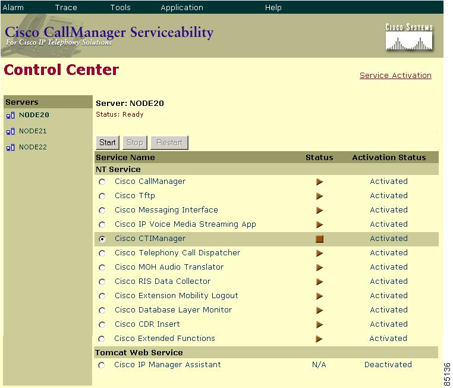Click status arrow for Telephony Call Dispatcher
The height and width of the screenshot is (388, 453).
(319, 254)
